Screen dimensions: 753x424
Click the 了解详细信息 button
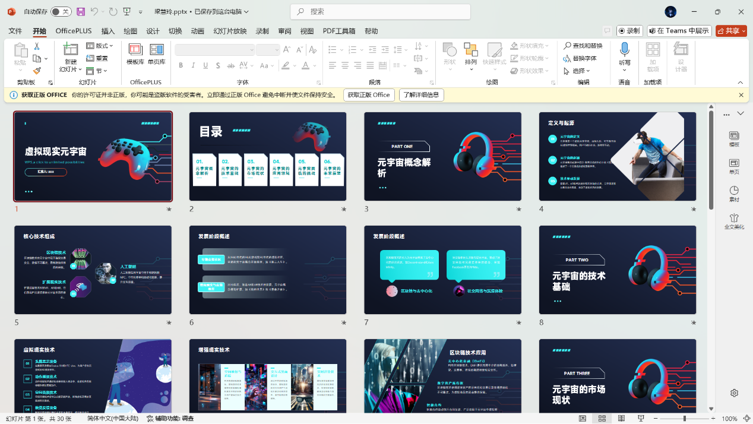coord(422,95)
